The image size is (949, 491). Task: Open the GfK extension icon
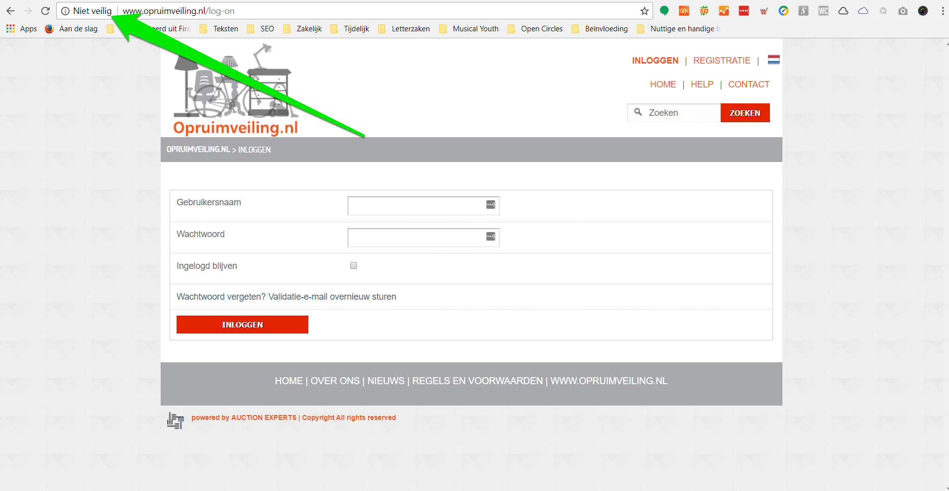[684, 10]
